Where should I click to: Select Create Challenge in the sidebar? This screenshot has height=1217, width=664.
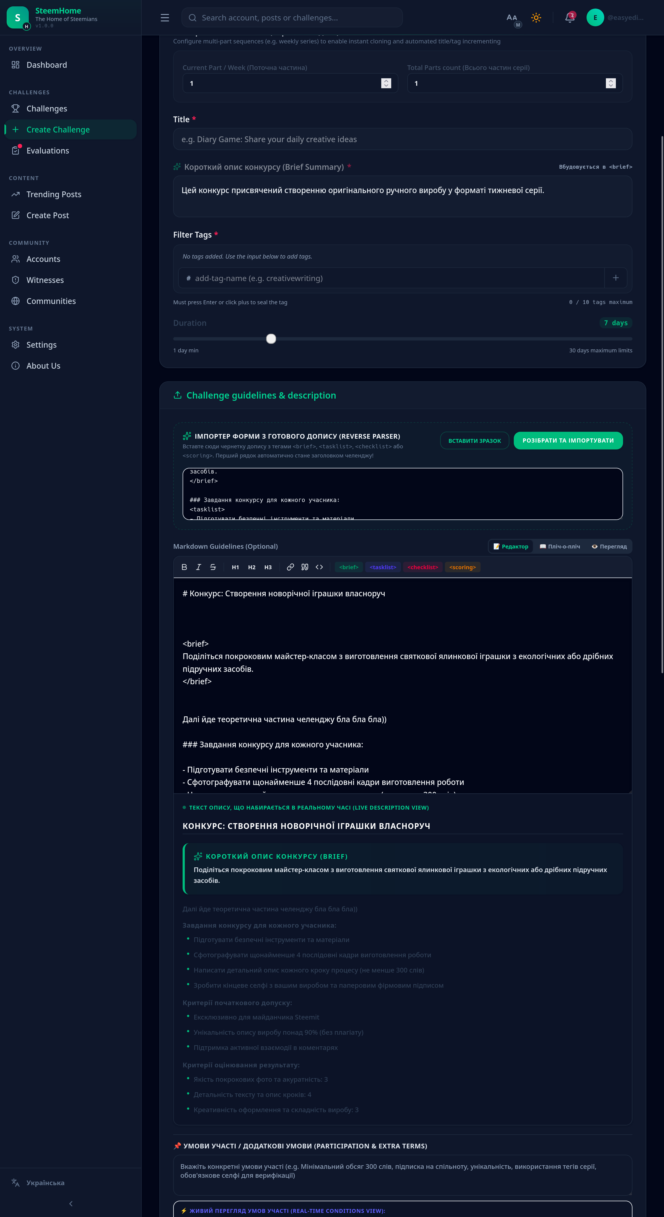(71, 129)
